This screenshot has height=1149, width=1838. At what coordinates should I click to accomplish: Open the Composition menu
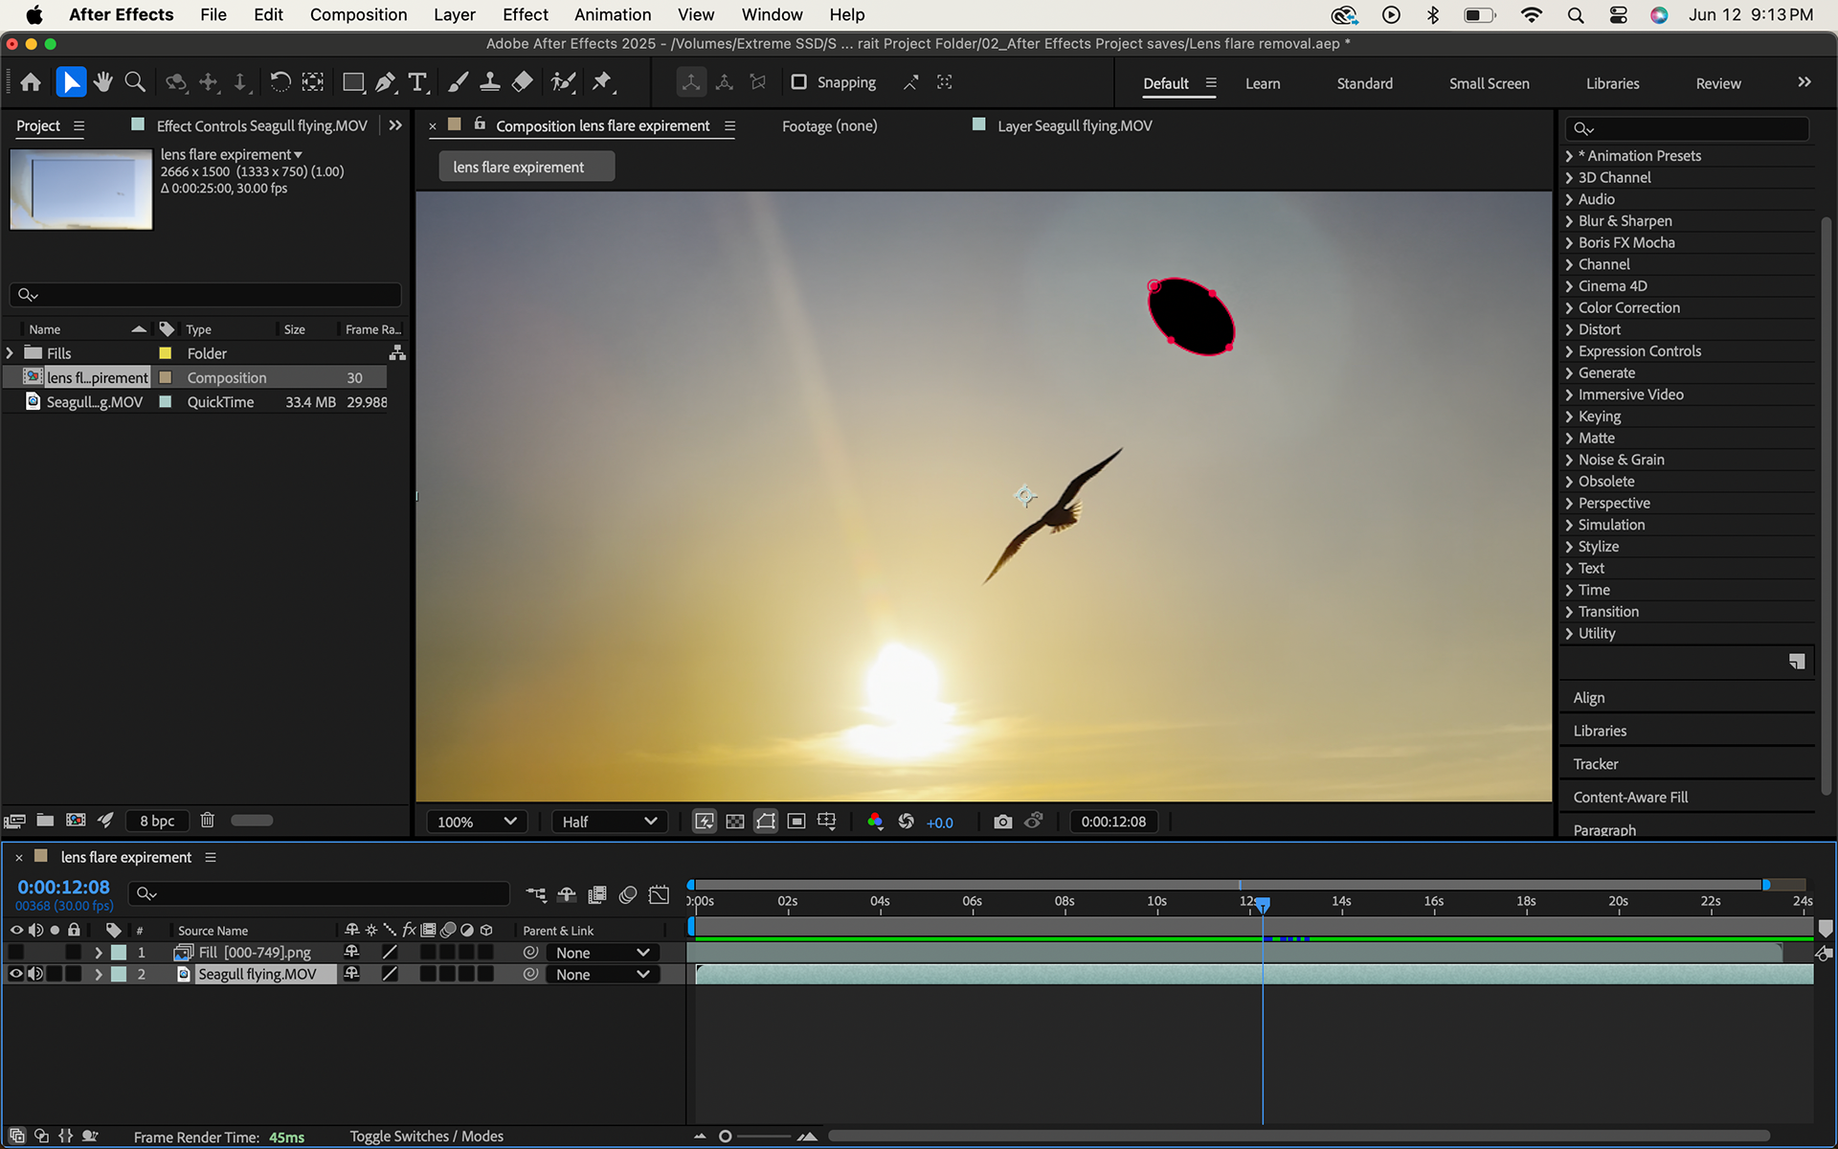coord(358,14)
